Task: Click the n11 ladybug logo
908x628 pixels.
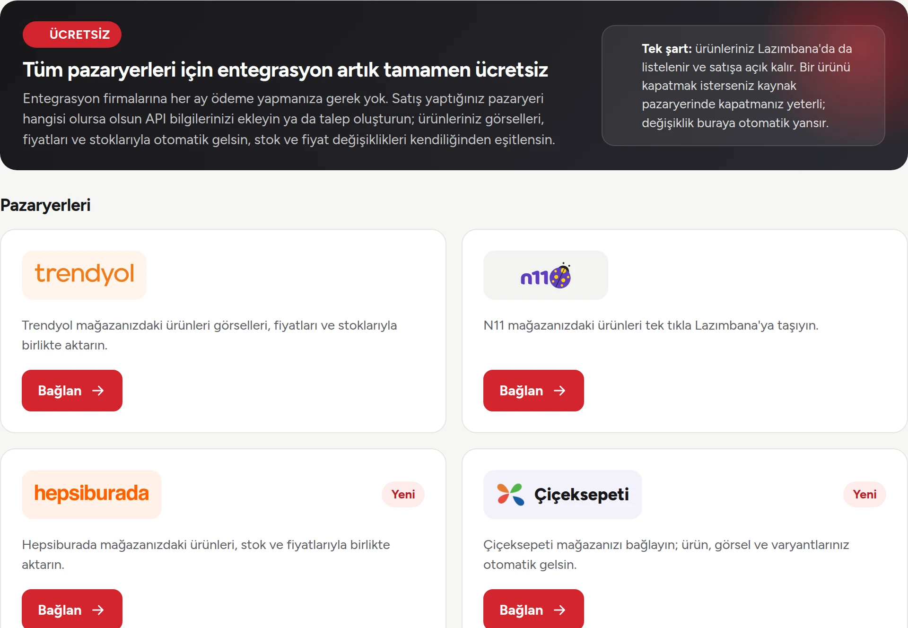Action: 545,275
